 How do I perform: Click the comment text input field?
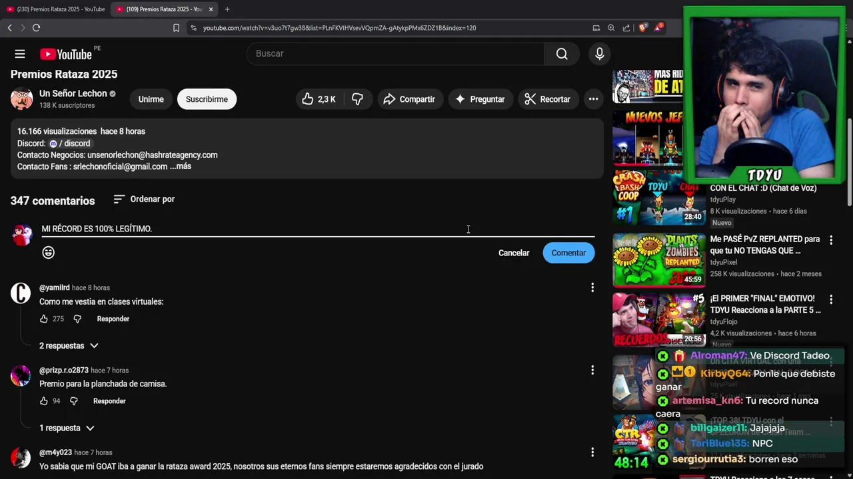pos(318,228)
